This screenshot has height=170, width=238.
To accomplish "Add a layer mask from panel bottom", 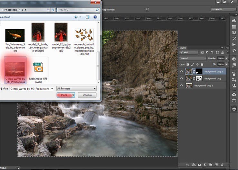I will point(200,165).
